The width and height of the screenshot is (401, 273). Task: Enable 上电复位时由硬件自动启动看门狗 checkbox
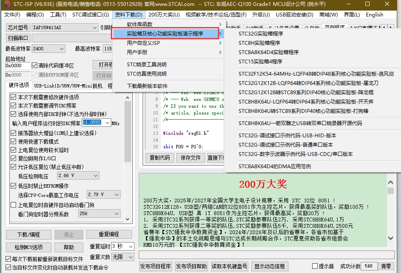point(13,205)
